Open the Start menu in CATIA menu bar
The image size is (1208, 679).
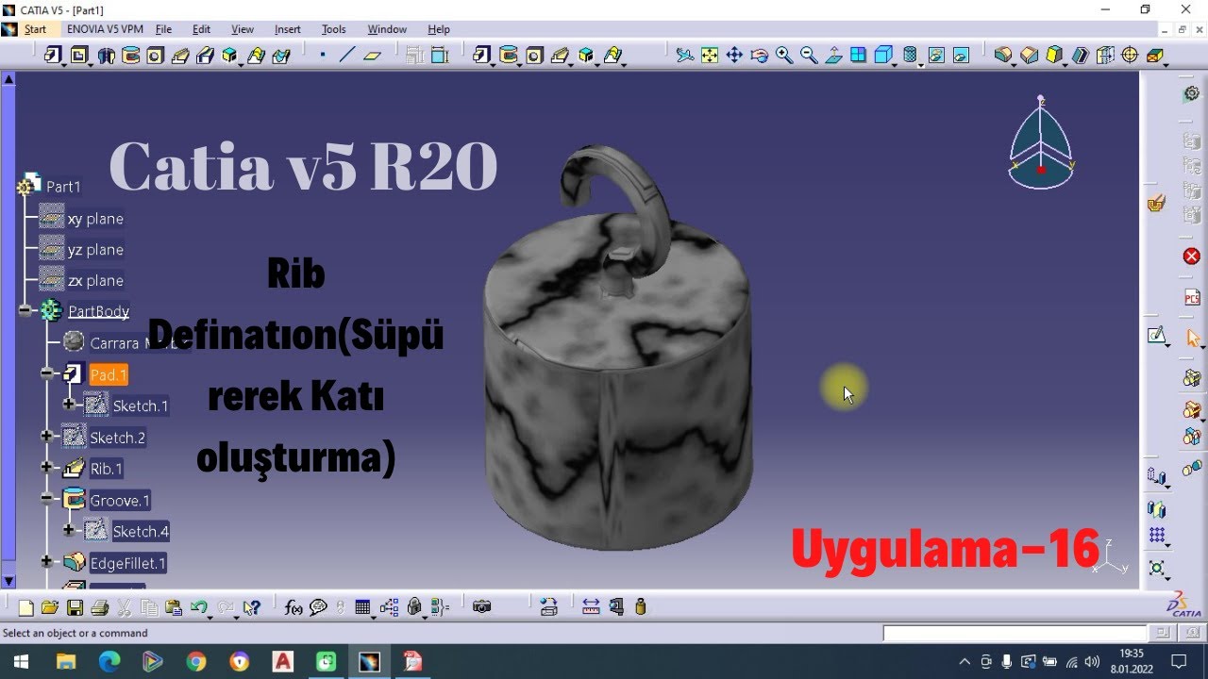(x=35, y=29)
